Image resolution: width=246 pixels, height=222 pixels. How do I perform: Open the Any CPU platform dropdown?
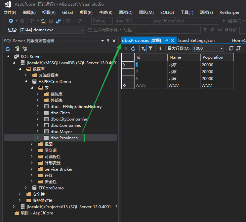(133, 21)
